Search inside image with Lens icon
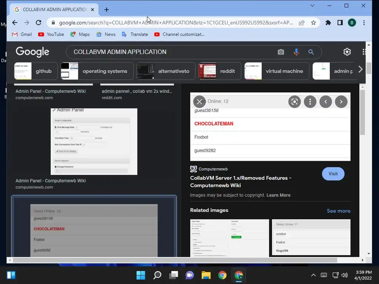 tap(294, 102)
